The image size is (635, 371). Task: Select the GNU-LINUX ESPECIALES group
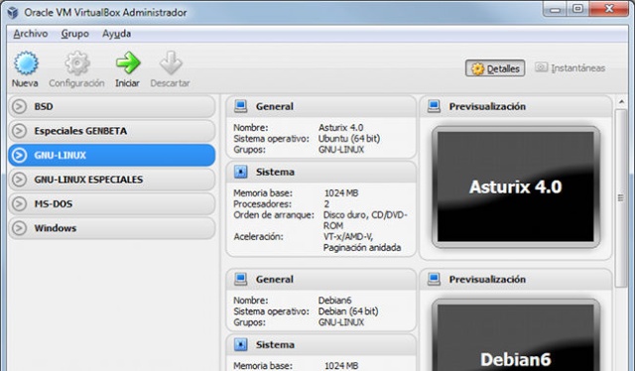pos(112,180)
